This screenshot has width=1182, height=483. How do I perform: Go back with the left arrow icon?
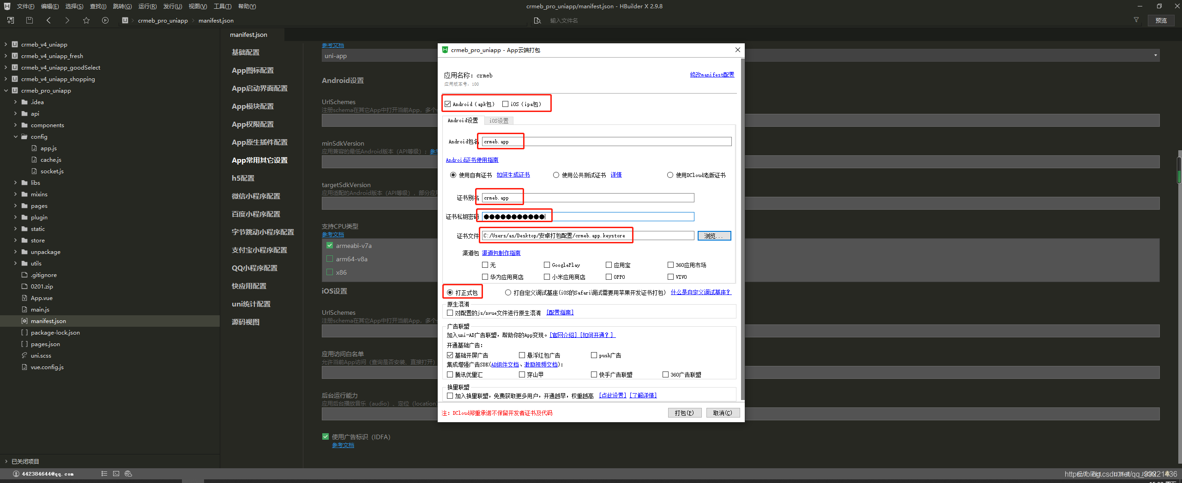pos(48,20)
